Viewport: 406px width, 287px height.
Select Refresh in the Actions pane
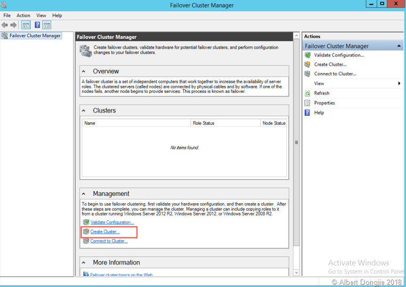coord(322,93)
